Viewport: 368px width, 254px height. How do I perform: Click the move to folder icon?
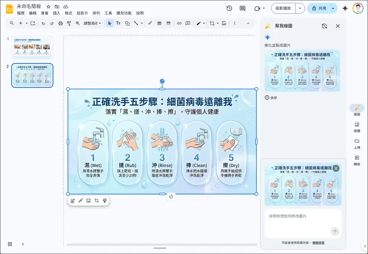[x=57, y=6]
